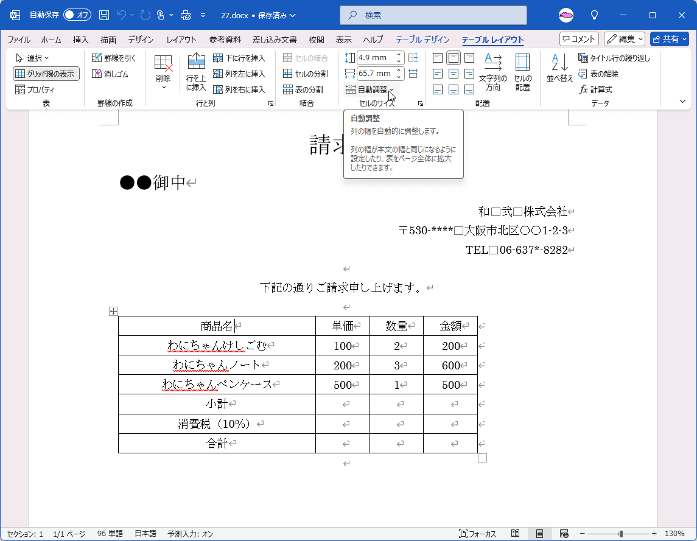Open cell size dialog launcher
This screenshot has width=697, height=541.
tap(421, 103)
